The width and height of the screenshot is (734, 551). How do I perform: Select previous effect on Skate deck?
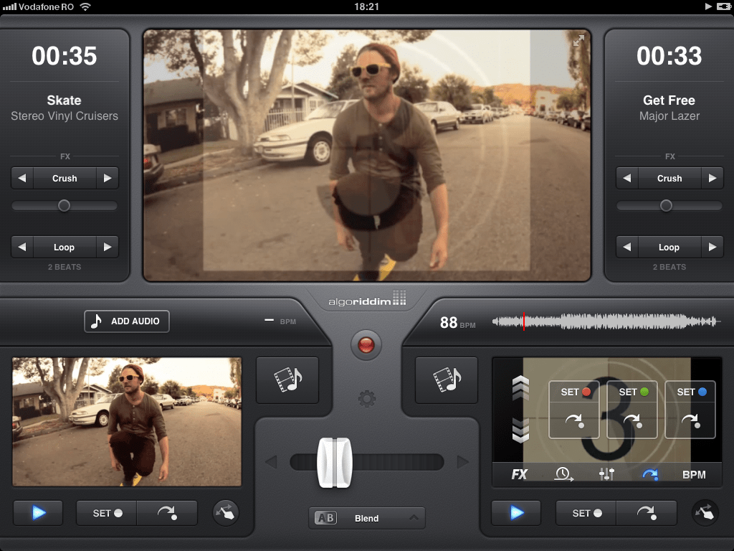[x=22, y=178]
